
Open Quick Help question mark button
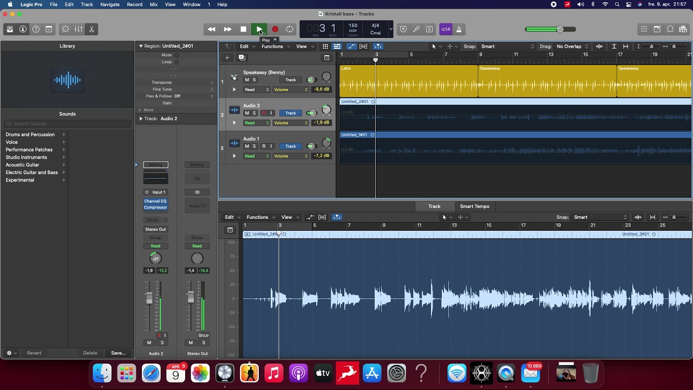click(x=36, y=29)
